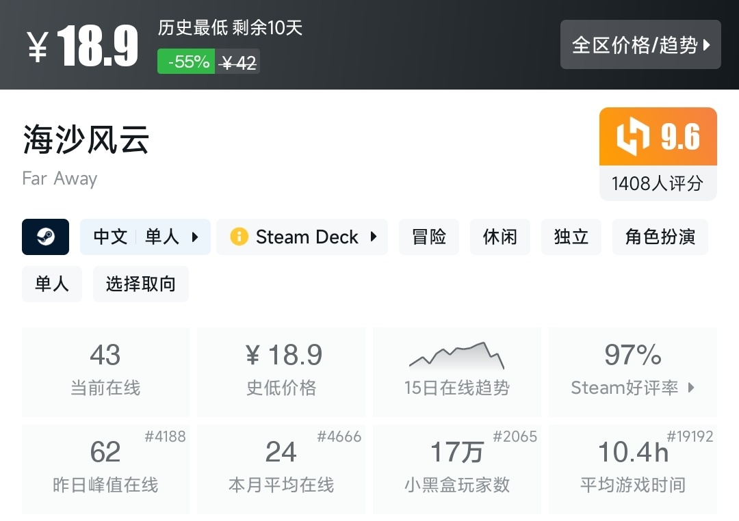739x521 pixels.
Task: View the 1408人评分 rating count
Action: coord(658,183)
